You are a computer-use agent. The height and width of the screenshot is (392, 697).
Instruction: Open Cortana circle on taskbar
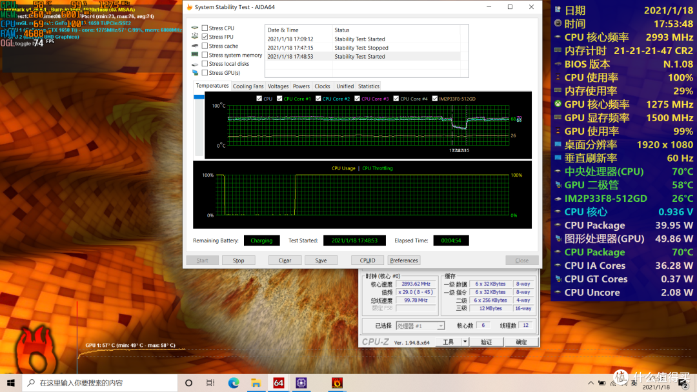188,383
